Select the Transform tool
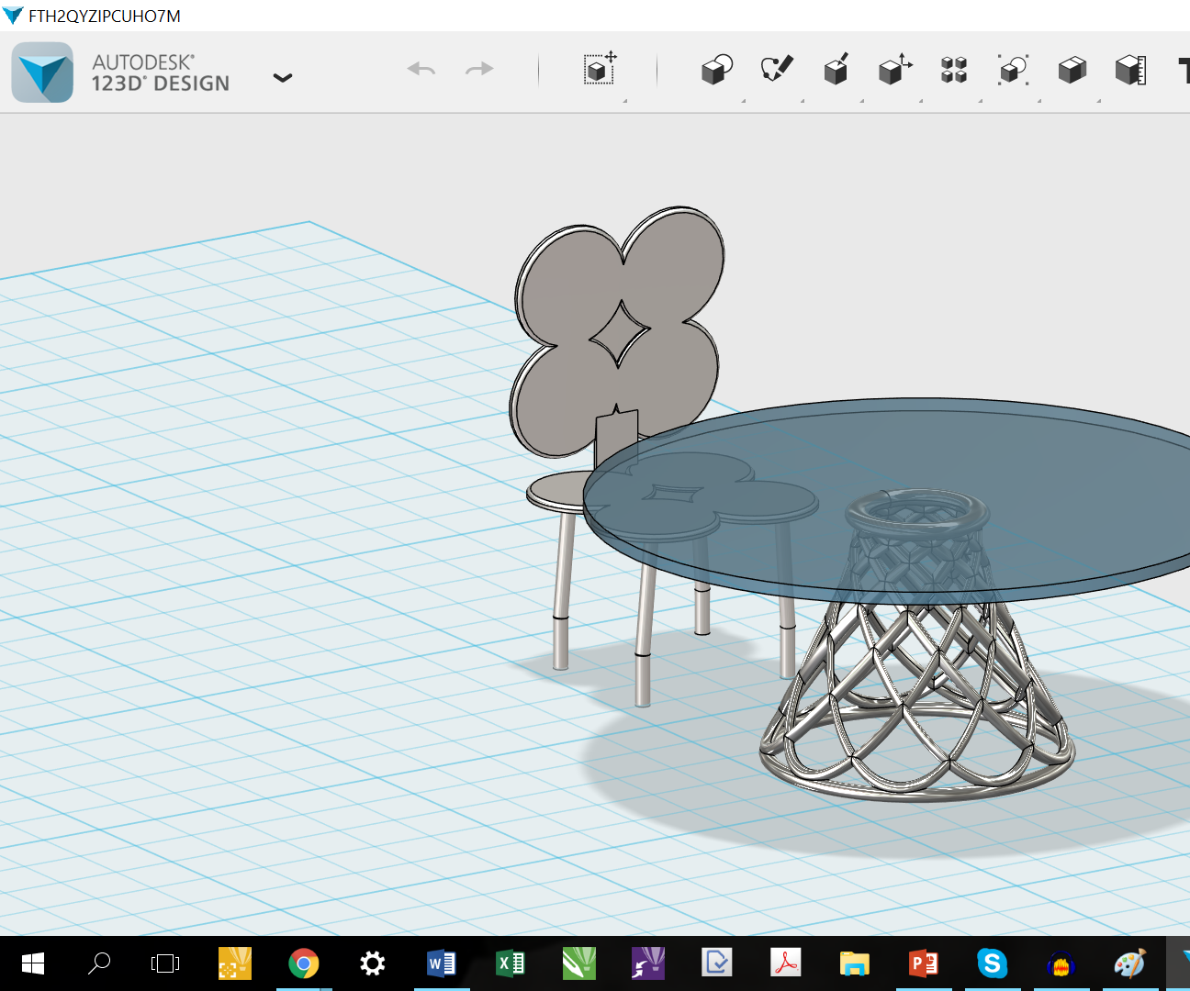 tap(600, 71)
